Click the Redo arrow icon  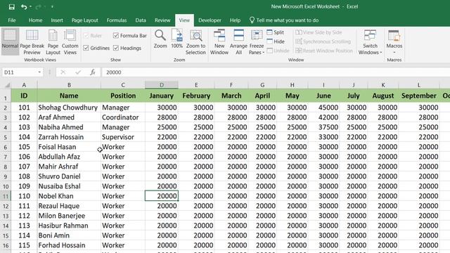click(x=38, y=7)
